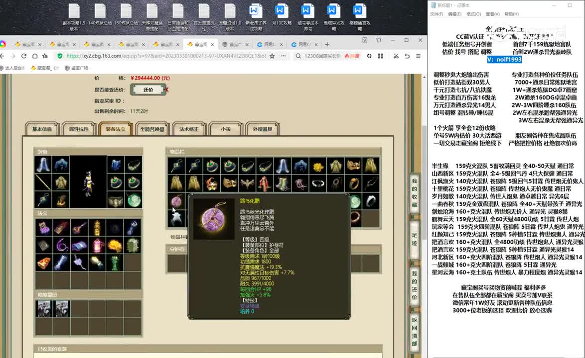Open desktop file 140炼狱总结
The height and width of the screenshot is (358, 585).
point(100,15)
